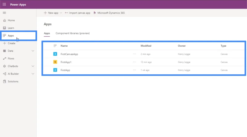The width and height of the screenshot is (247, 137).
Task: Click the '12 min ago' modified cell
Action: [x=146, y=62]
